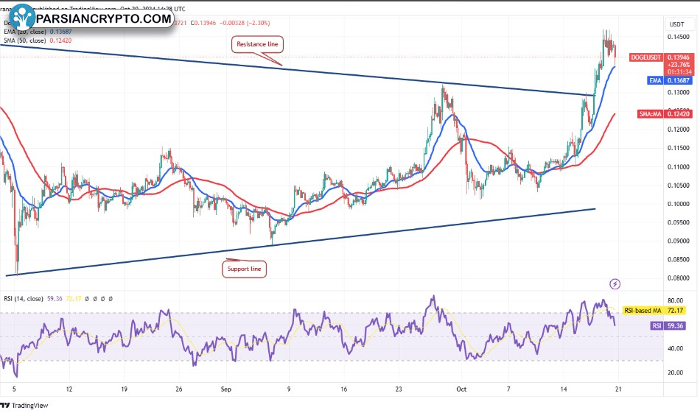Click price axis level 0.12000
The image size is (700, 413).
coord(678,130)
